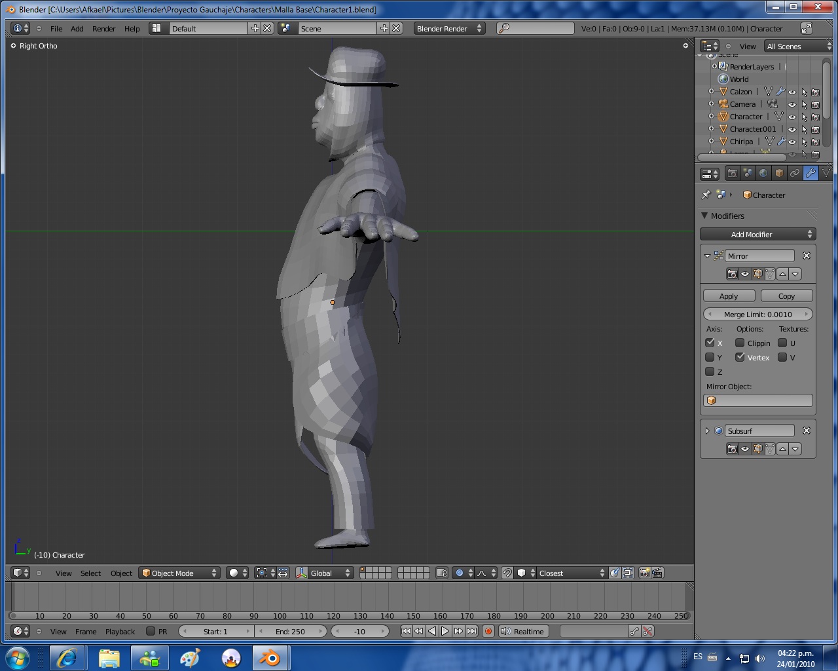
Task: Apply the Mirror modifier
Action: click(x=729, y=296)
